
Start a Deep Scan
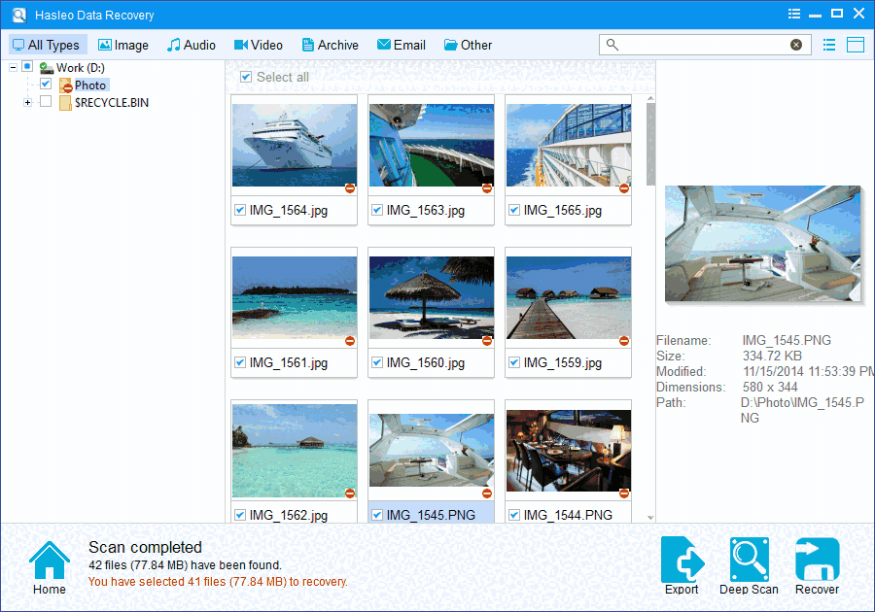(x=749, y=561)
